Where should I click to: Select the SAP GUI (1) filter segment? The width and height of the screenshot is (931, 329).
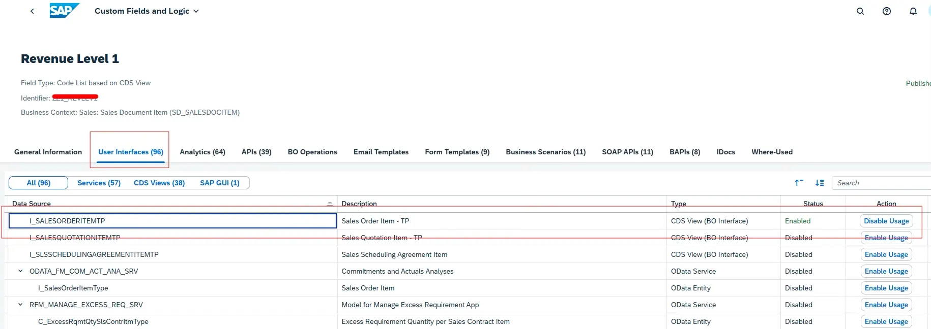point(220,183)
